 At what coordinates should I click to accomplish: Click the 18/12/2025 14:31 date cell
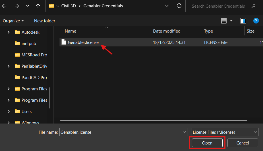tap(169, 42)
